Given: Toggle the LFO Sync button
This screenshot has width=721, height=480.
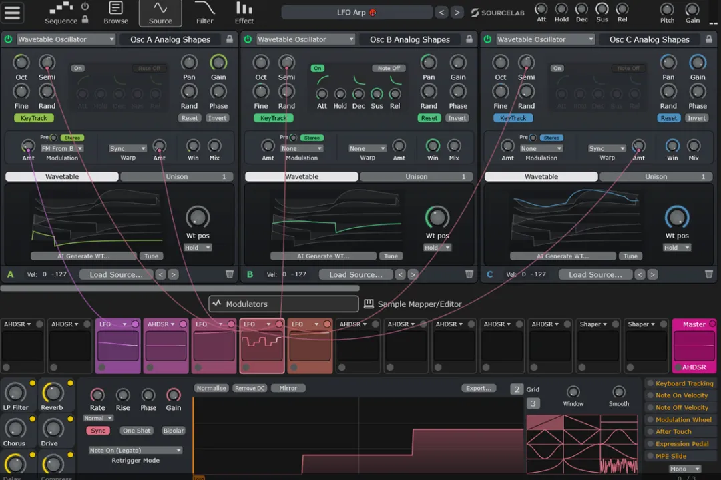Looking at the screenshot, I should (98, 431).
